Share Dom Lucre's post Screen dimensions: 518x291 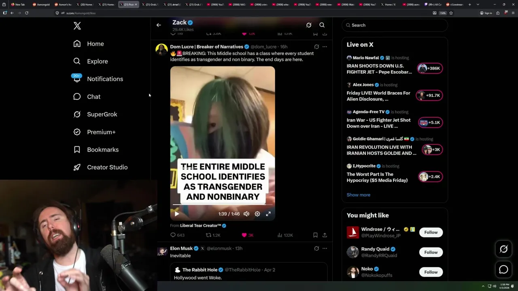pos(325,235)
